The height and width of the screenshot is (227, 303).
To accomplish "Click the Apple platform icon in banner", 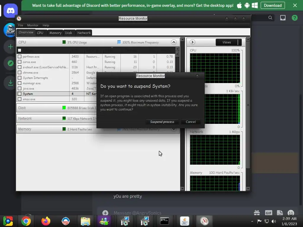I will click(239, 5).
